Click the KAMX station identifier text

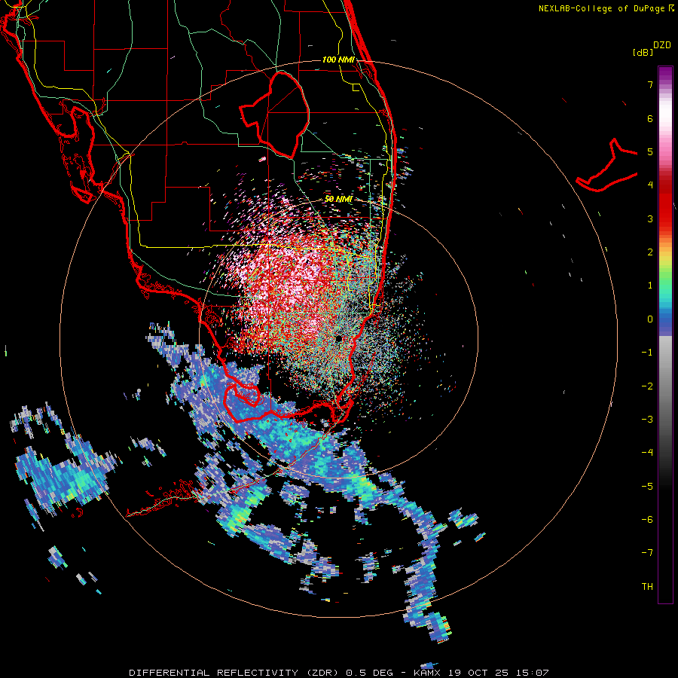click(427, 673)
